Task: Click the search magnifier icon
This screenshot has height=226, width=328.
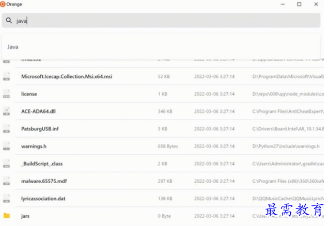Action: point(9,21)
